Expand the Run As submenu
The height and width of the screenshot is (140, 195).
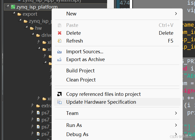176,125
